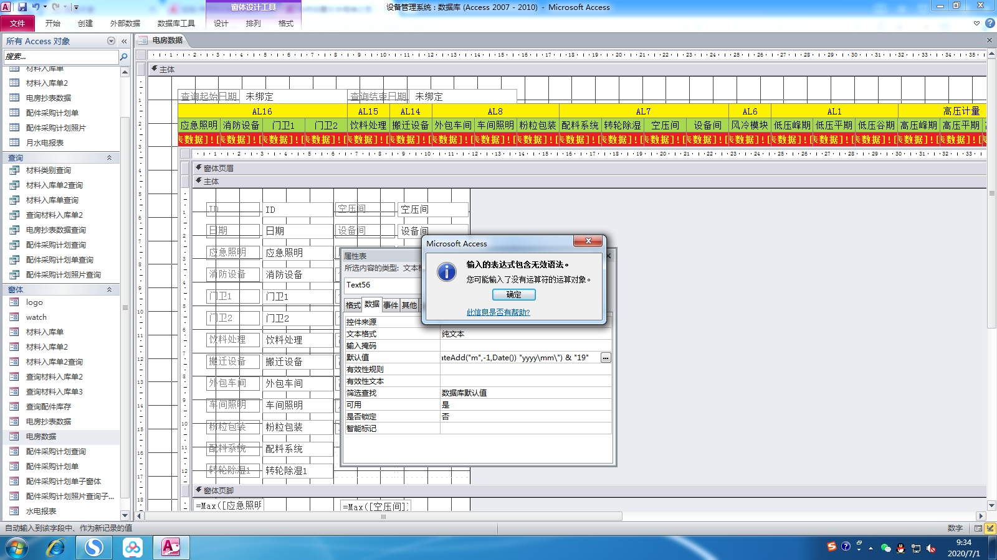This screenshot has height=560, width=997.
Task: Click the 默认值 property value field
Action: pos(520,358)
